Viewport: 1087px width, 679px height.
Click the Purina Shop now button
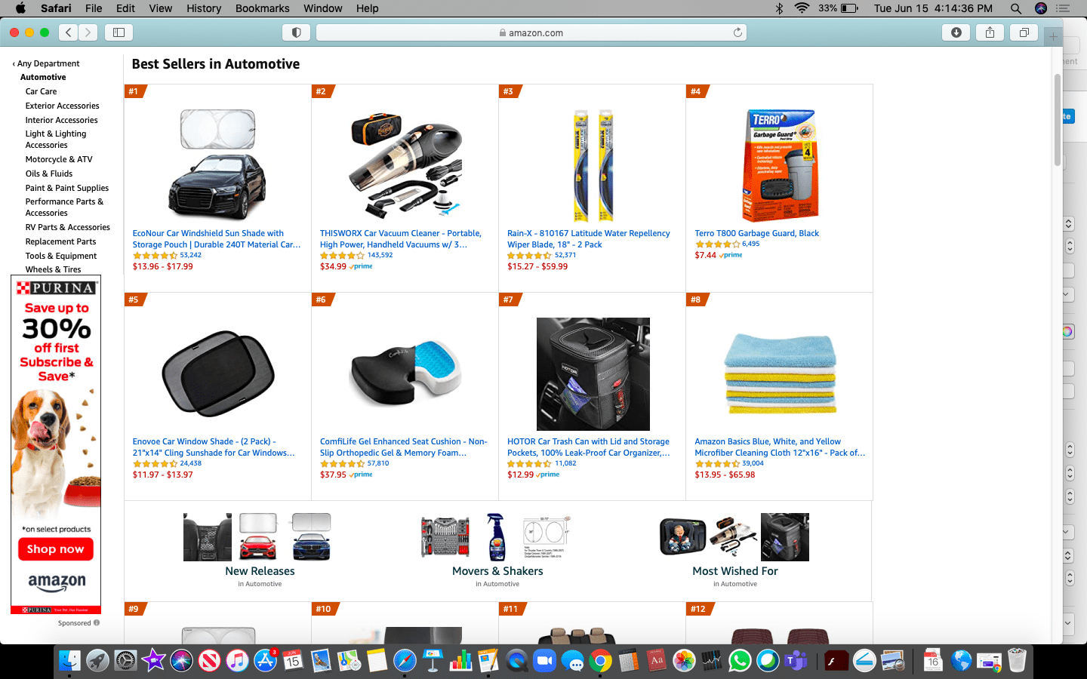tap(56, 549)
